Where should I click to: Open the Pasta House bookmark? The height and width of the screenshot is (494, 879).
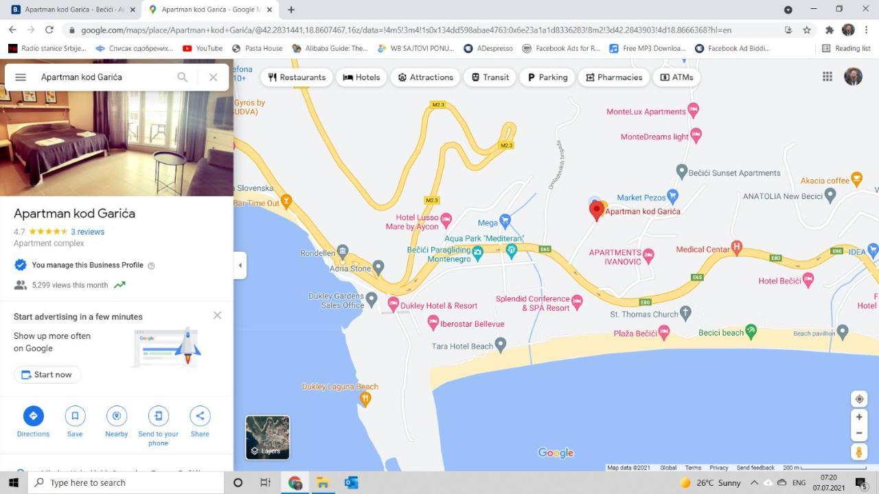click(258, 48)
